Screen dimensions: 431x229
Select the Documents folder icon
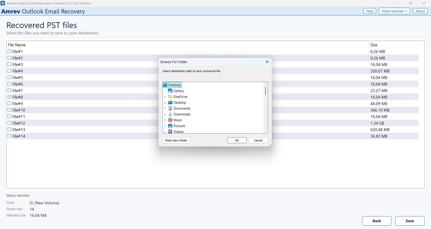tap(170, 108)
